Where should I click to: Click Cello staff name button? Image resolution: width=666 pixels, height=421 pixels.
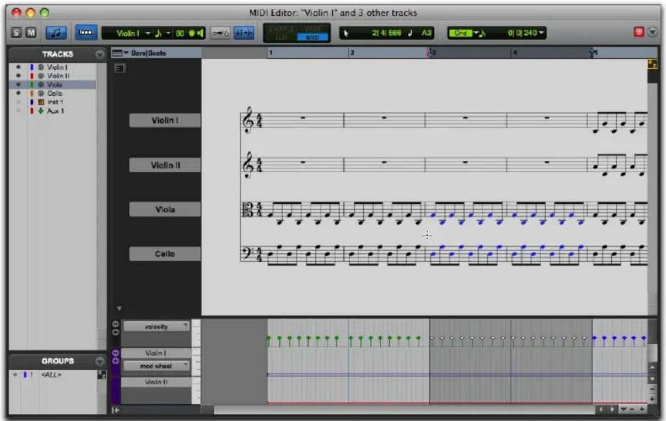tap(165, 254)
